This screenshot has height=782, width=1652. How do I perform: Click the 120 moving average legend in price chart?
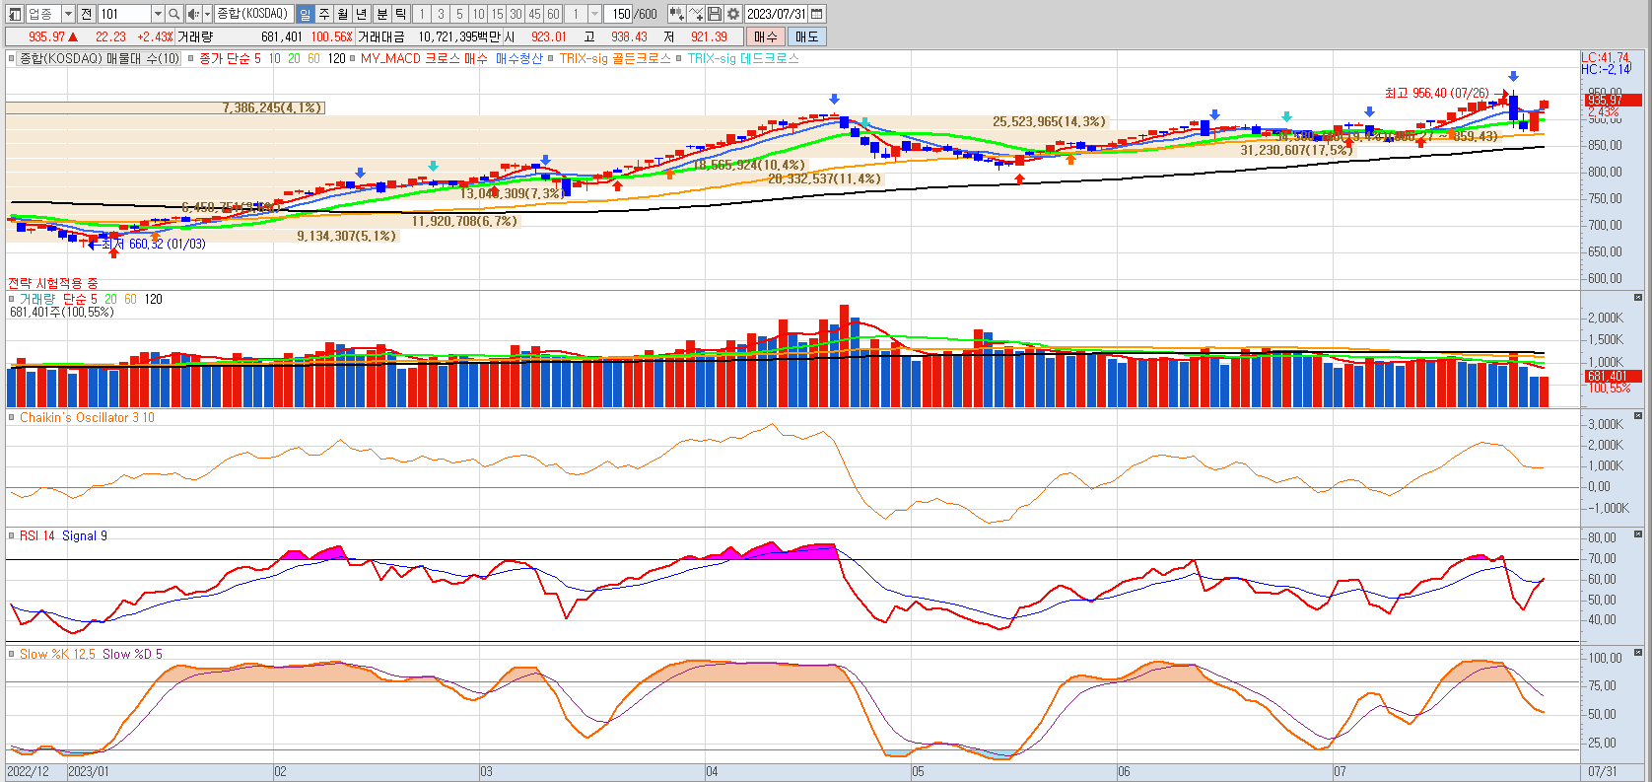(337, 58)
